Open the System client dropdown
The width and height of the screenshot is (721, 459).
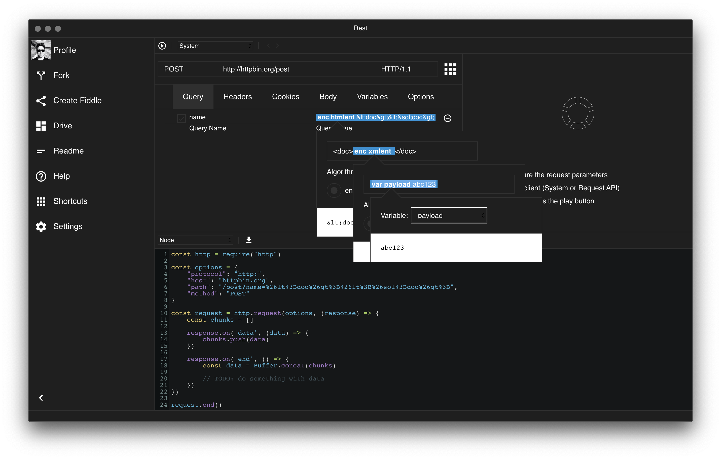tap(215, 46)
